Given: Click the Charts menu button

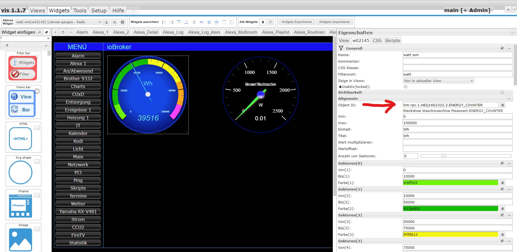Looking at the screenshot, I should coord(78,87).
